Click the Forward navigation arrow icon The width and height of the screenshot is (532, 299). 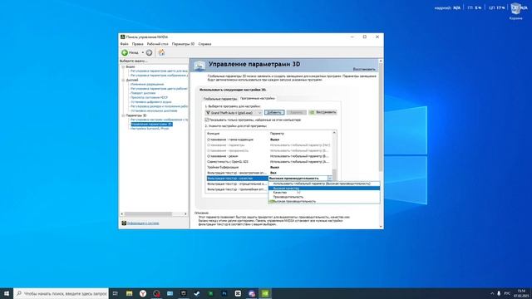149,52
